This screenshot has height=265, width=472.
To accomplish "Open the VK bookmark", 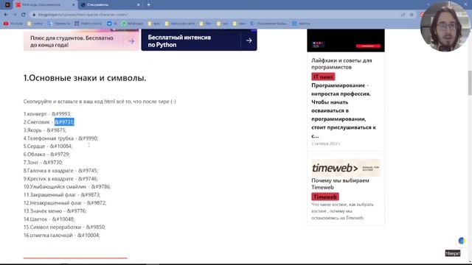I will click(112, 24).
